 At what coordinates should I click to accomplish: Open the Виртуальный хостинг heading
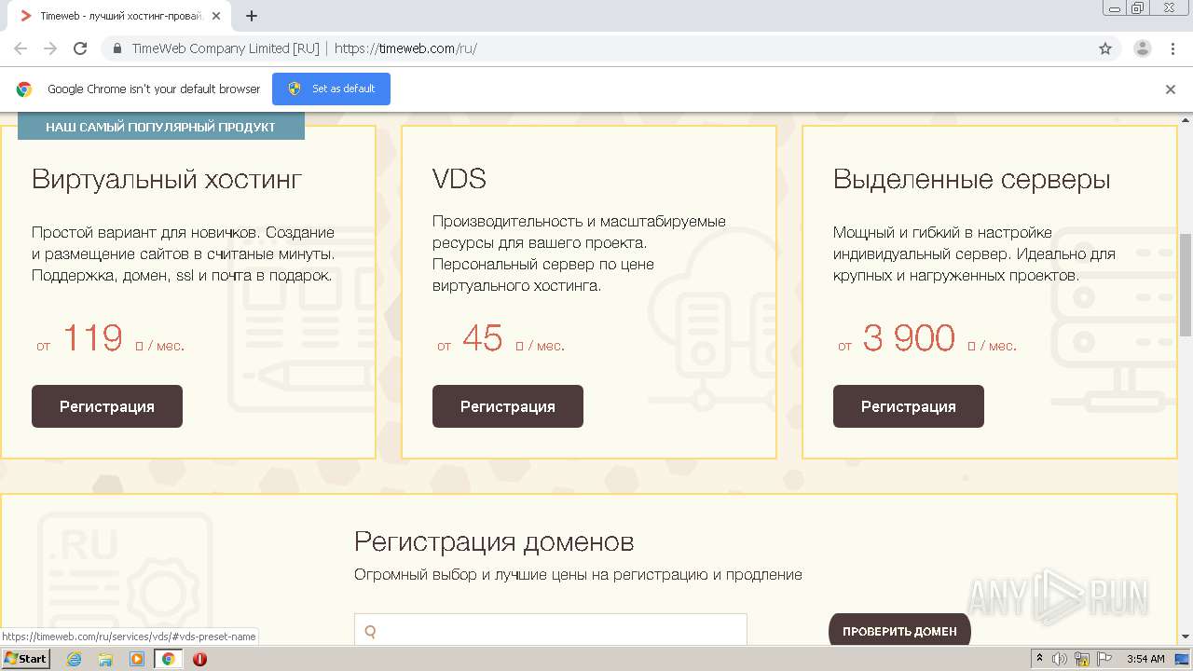(x=167, y=179)
